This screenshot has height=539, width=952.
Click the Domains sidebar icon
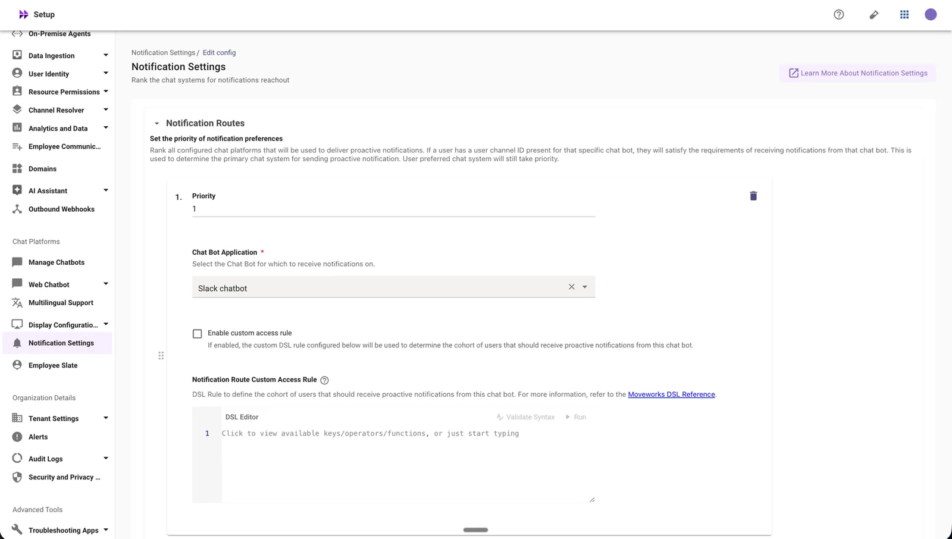click(17, 168)
